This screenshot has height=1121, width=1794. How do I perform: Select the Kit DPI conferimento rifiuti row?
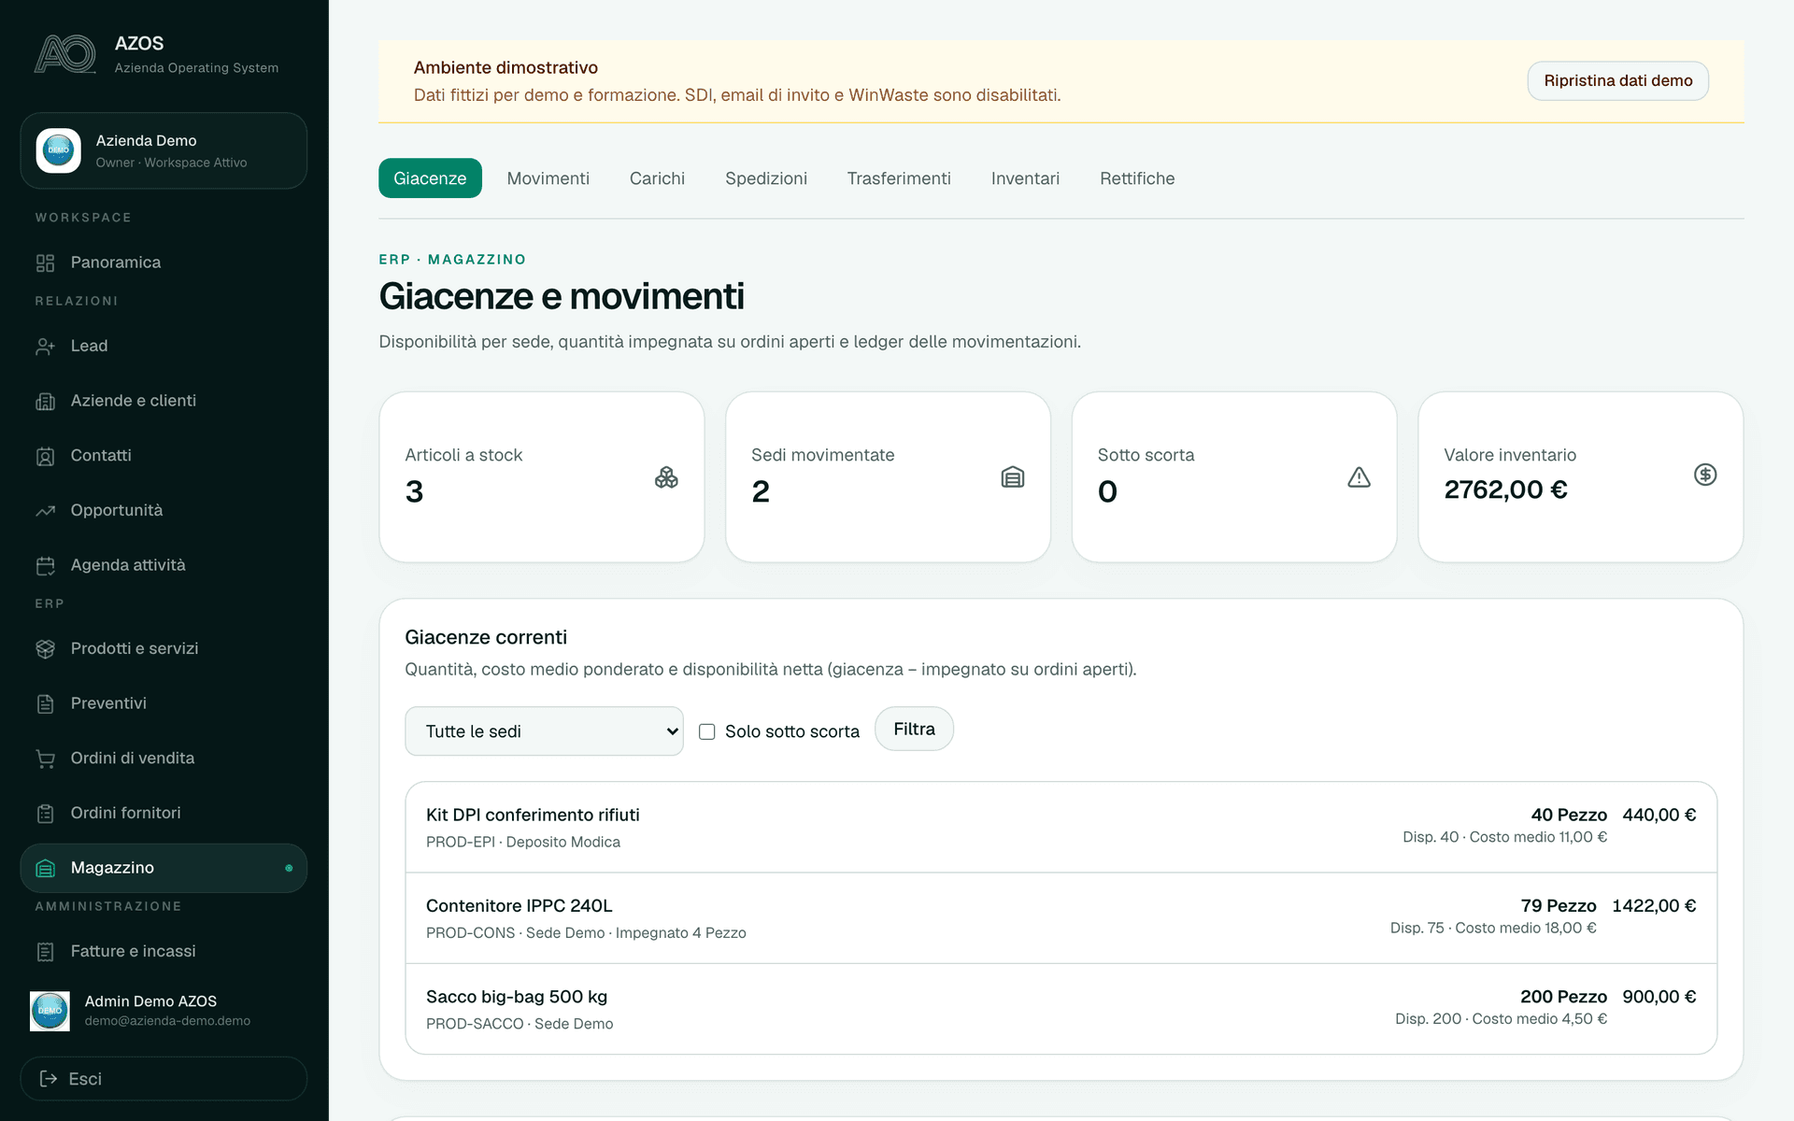(x=1061, y=828)
